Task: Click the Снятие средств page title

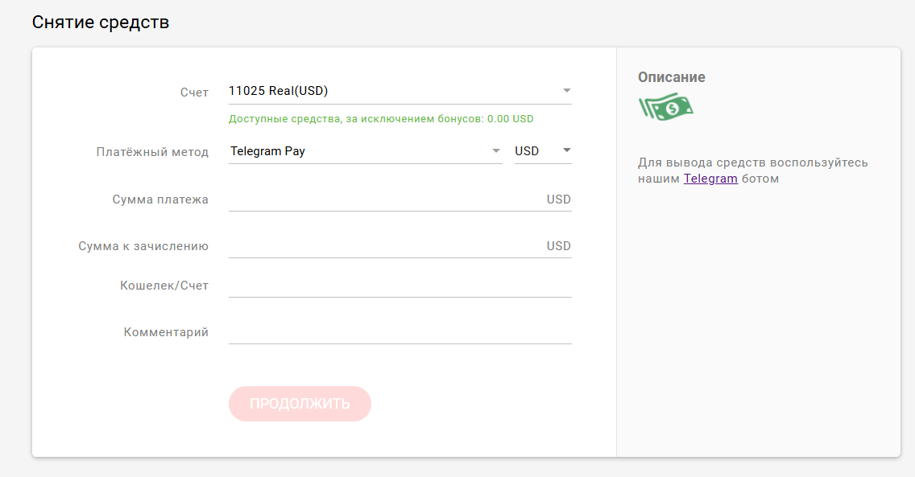Action: pyautogui.click(x=101, y=22)
